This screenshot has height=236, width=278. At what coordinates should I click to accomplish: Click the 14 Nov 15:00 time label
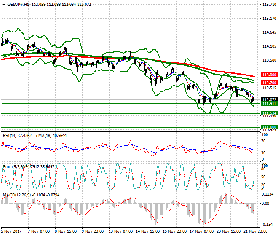point(148,231)
